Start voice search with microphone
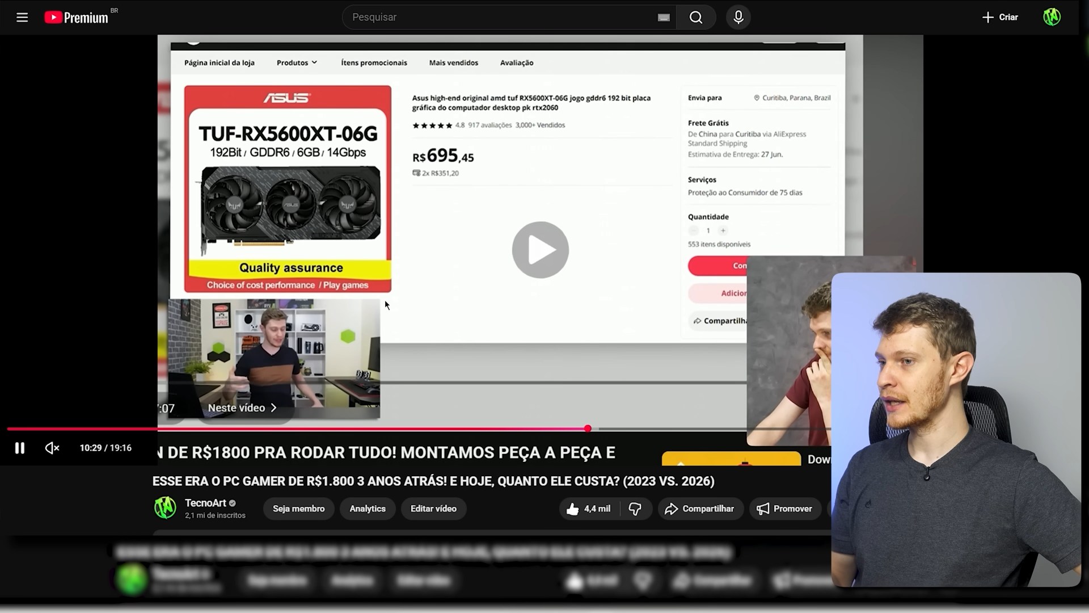The image size is (1089, 613). pos(738,18)
